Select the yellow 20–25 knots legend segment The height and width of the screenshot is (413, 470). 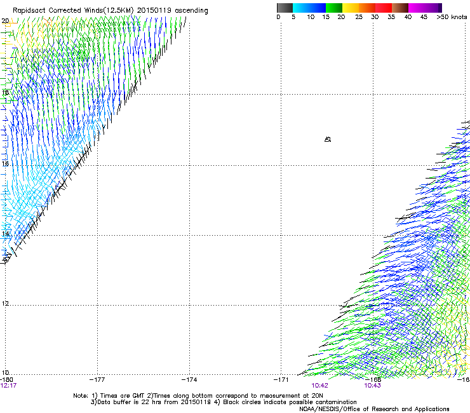pyautogui.click(x=351, y=8)
